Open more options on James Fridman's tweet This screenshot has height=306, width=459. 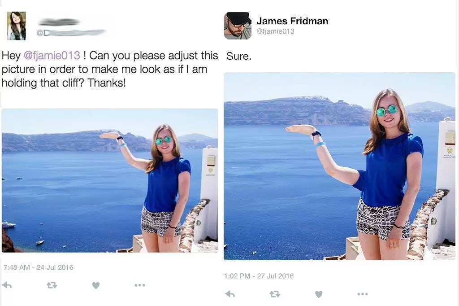362,294
